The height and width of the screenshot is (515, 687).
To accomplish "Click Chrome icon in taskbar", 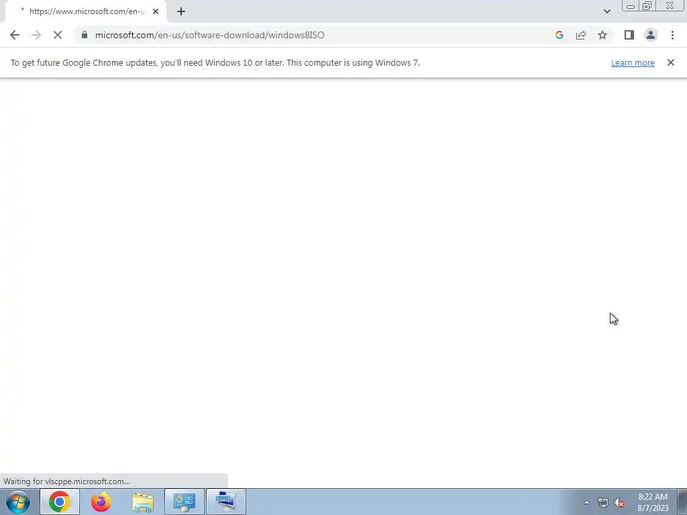I will 60,502.
